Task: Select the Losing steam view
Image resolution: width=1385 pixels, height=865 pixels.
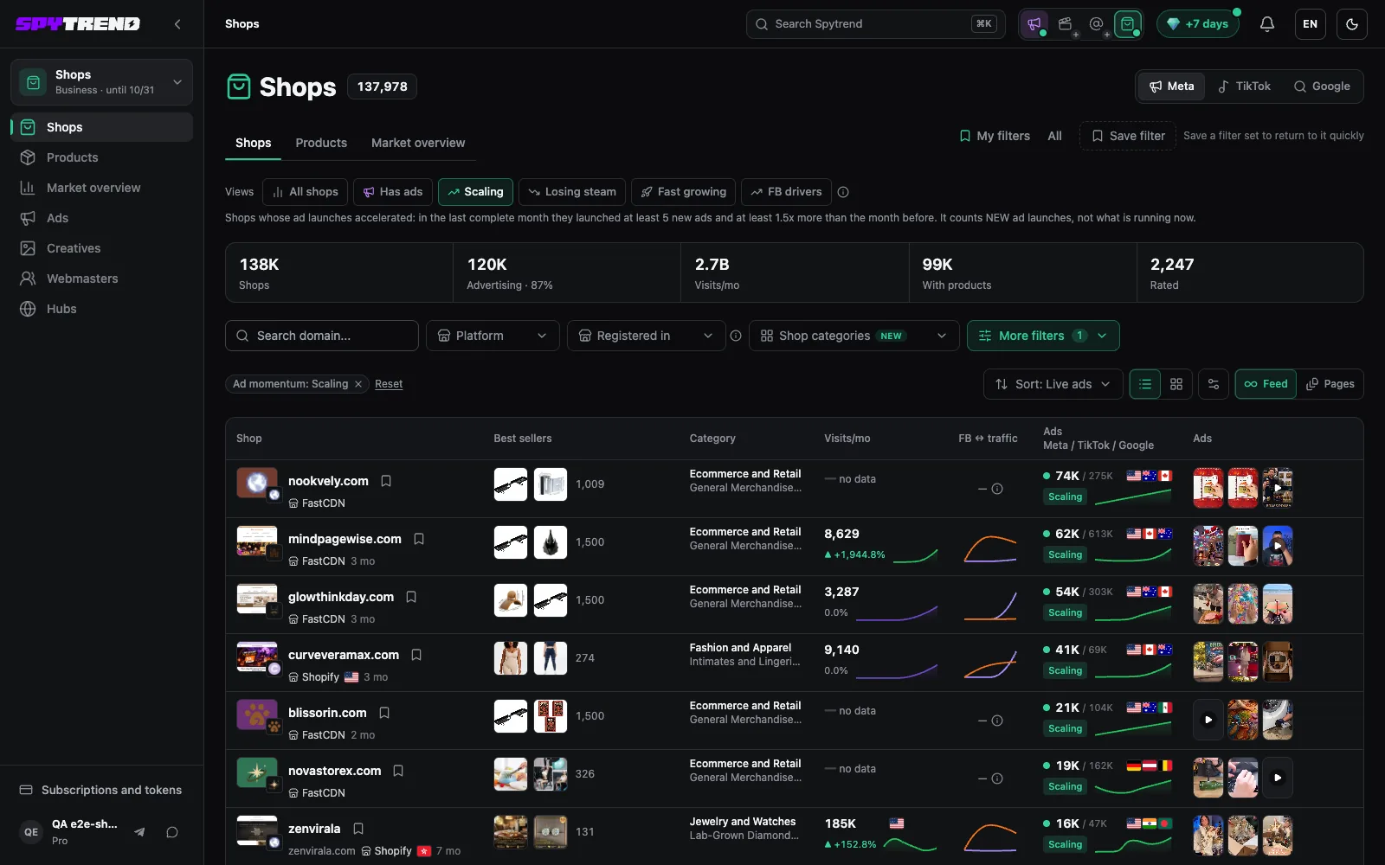Action: coord(572,192)
